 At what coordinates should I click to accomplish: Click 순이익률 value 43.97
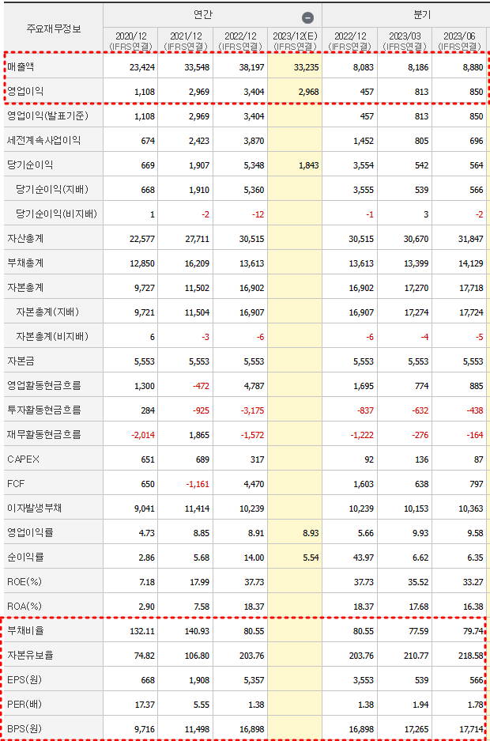point(364,558)
